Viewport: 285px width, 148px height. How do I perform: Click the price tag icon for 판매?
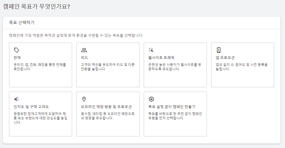coord(17,50)
